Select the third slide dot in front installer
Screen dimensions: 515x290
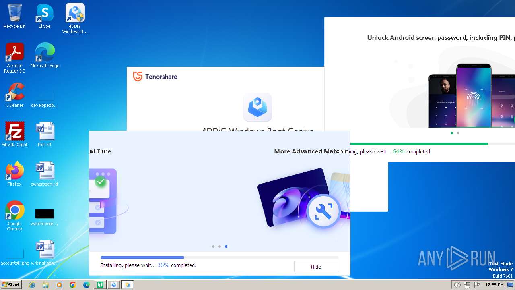pyautogui.click(x=226, y=246)
